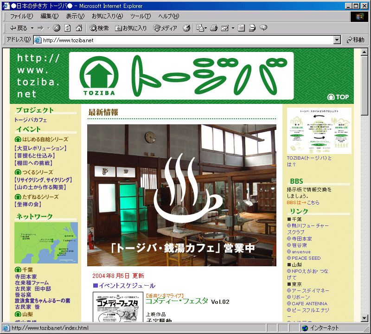Open the トージバカフェ project link
Screen dimensions: 371x334
point(31,120)
